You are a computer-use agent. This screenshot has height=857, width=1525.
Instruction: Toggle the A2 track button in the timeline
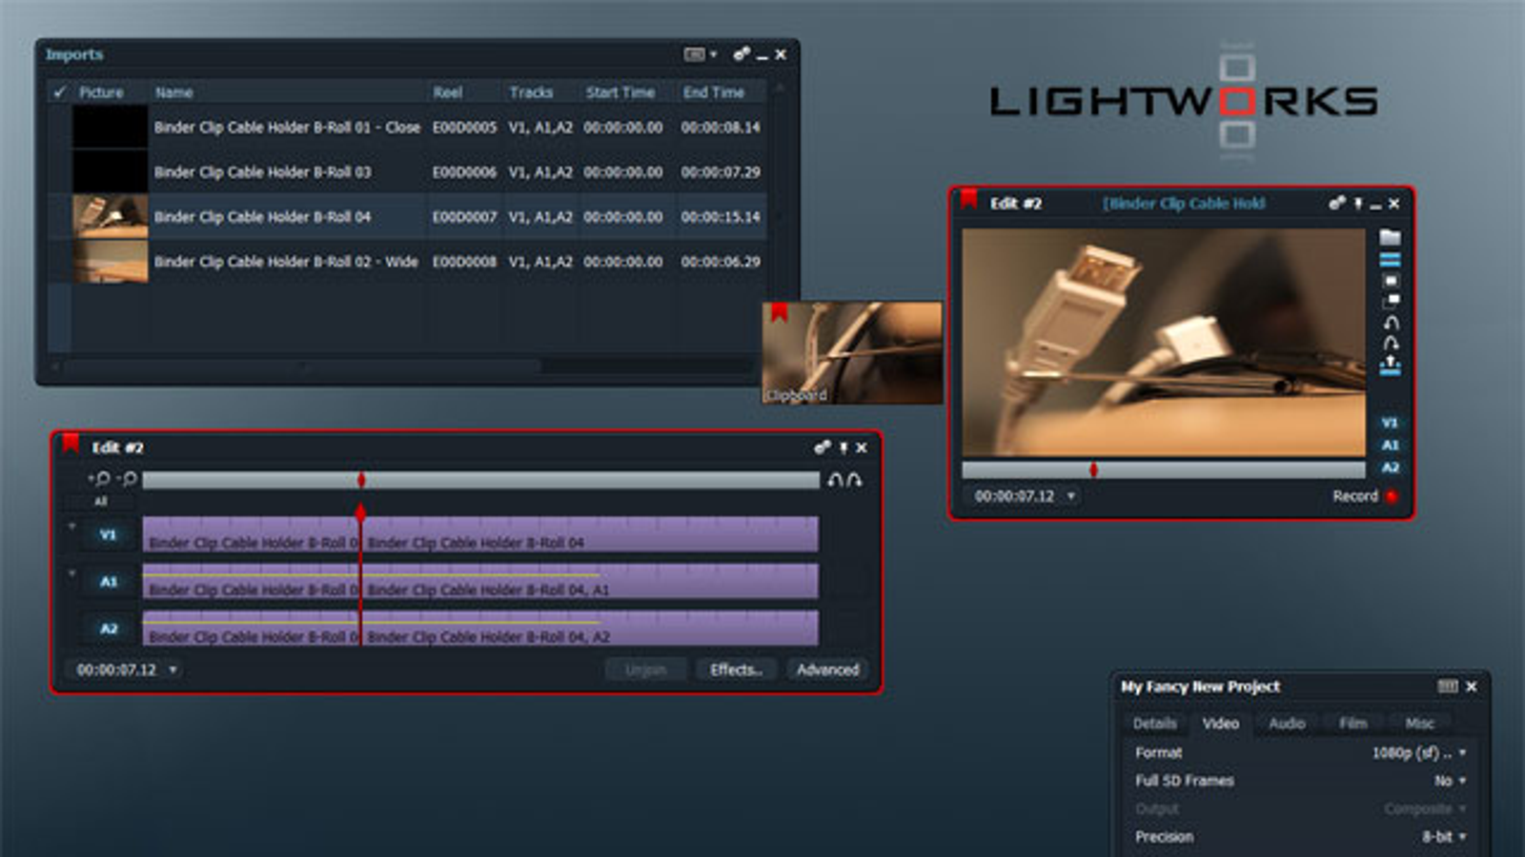pos(109,628)
